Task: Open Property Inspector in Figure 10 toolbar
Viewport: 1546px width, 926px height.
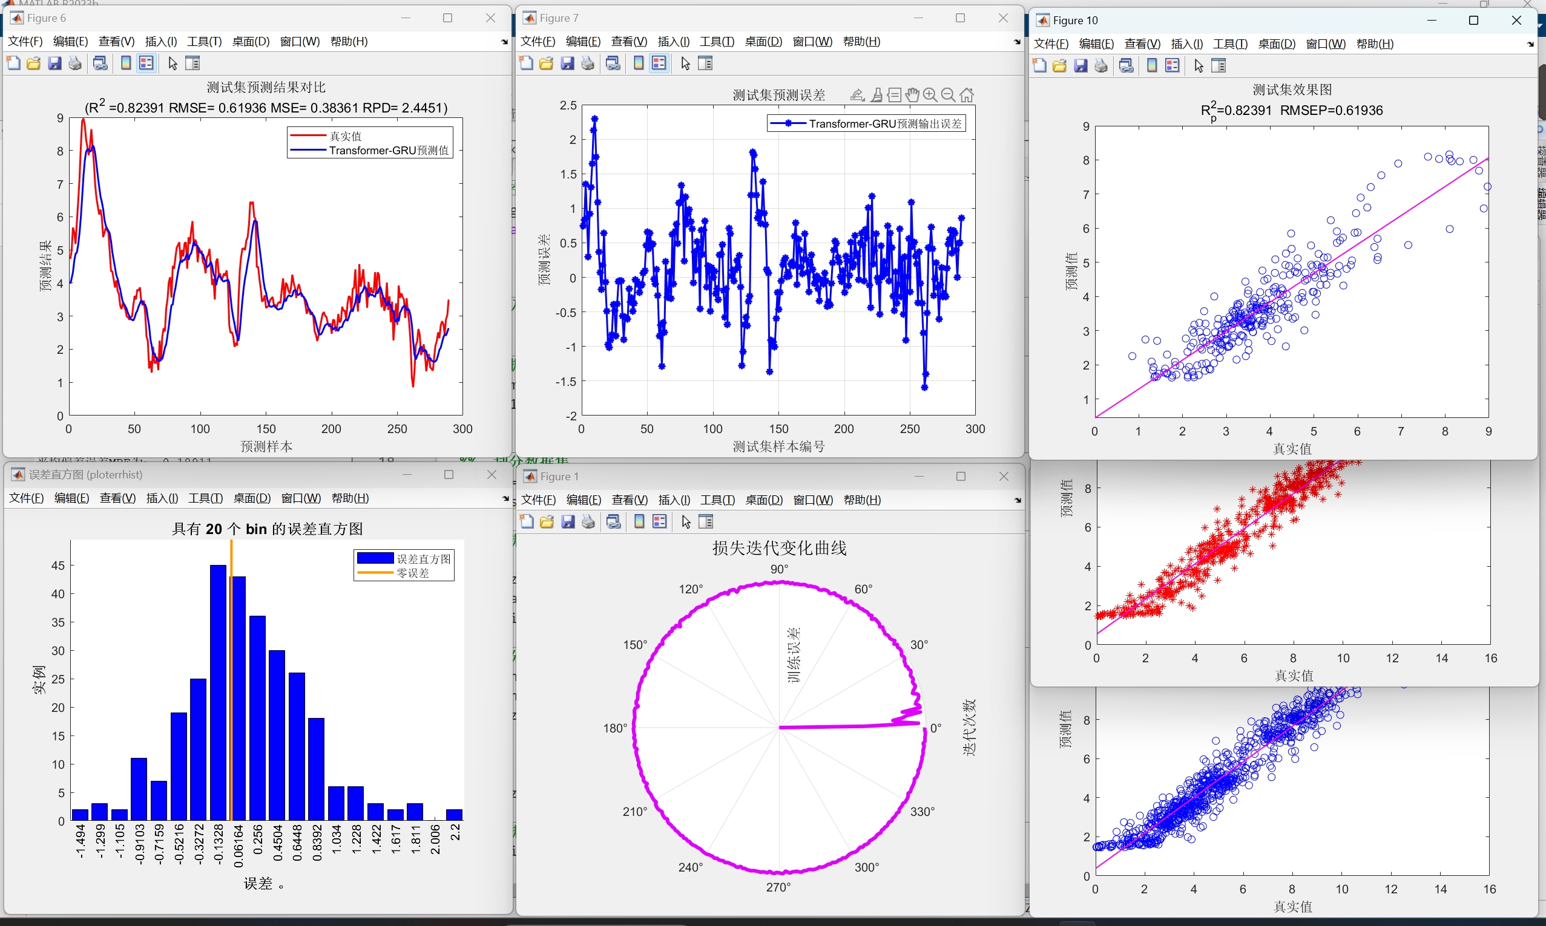Action: click(x=1219, y=65)
